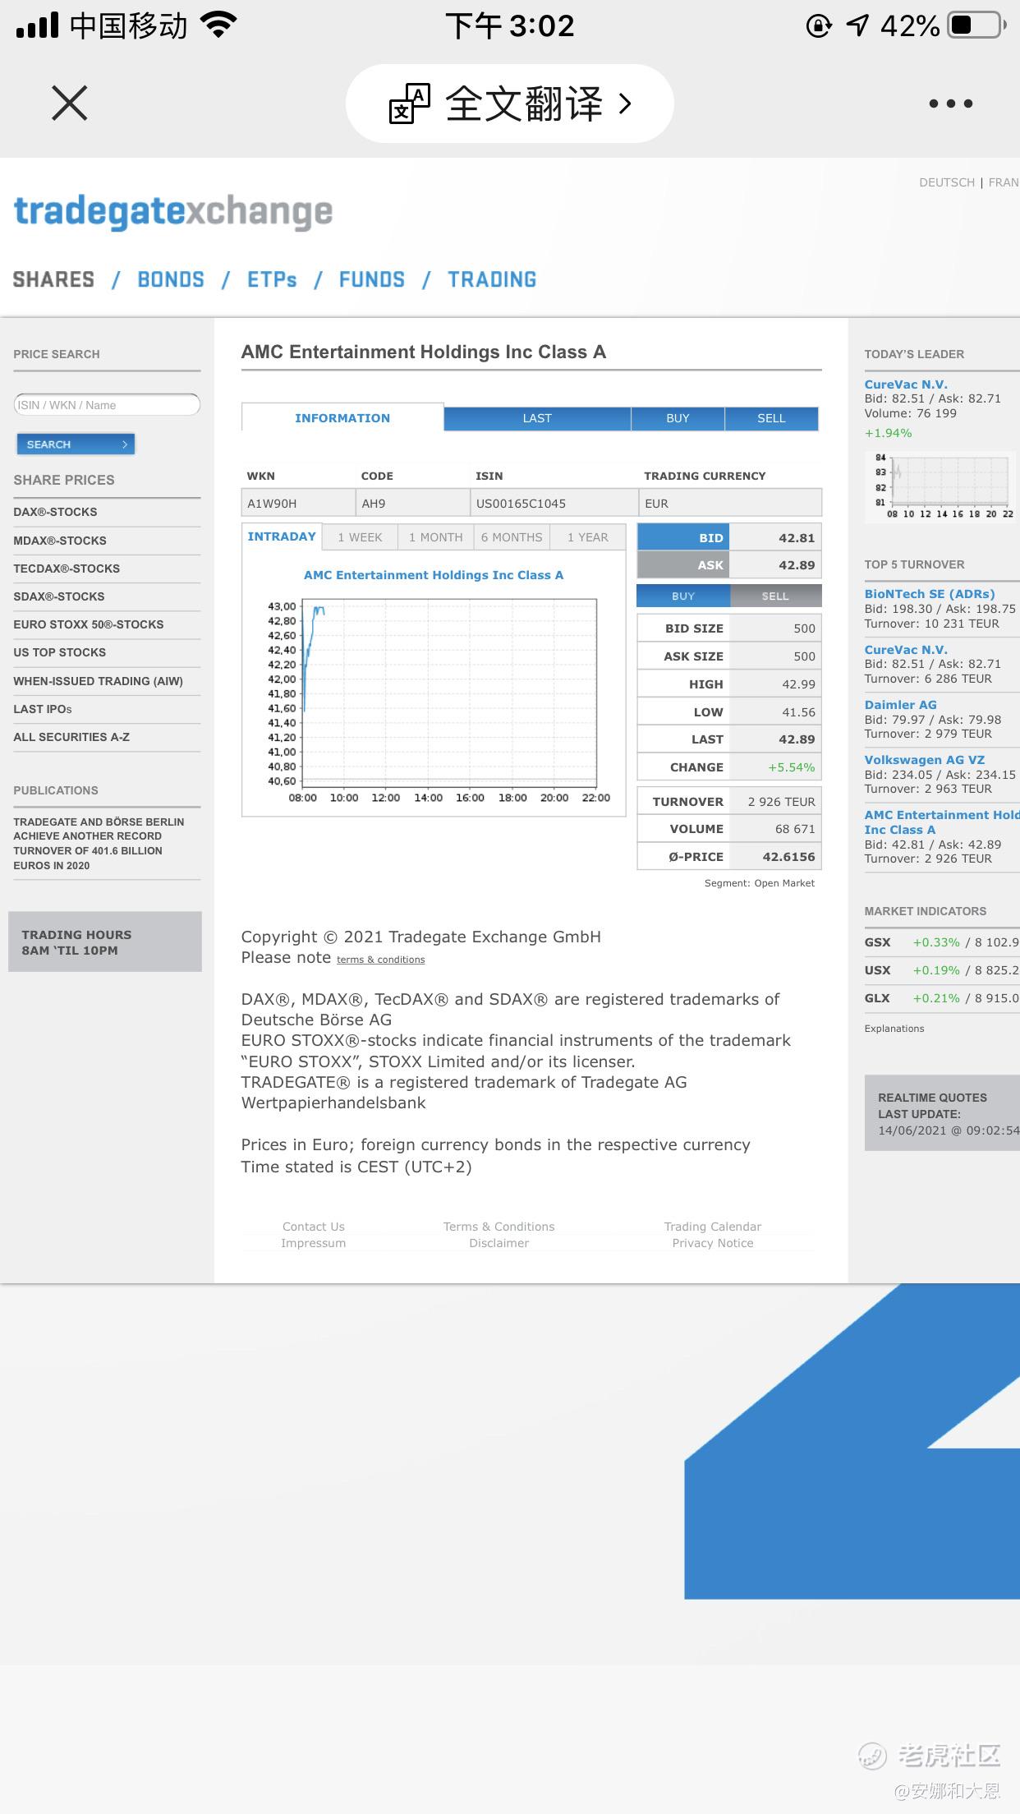The image size is (1020, 1814).
Task: Open Volkswagen AG VZ quote
Action: [924, 760]
